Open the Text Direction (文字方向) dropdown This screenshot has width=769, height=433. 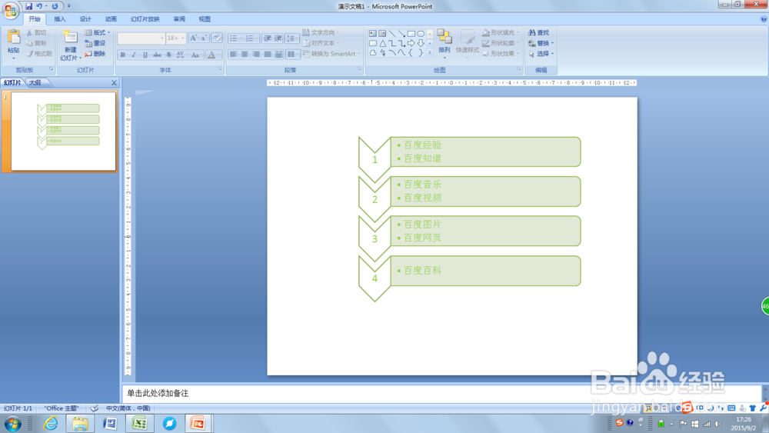(321, 32)
